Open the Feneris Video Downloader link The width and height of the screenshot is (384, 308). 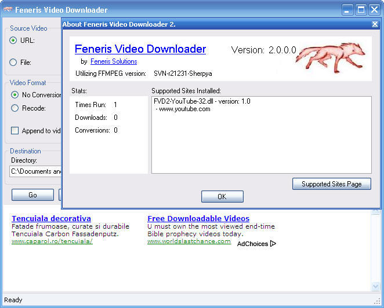point(140,49)
